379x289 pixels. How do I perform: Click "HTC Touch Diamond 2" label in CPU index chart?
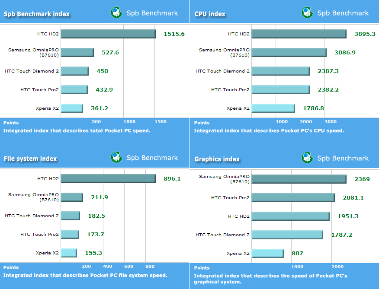coord(222,71)
